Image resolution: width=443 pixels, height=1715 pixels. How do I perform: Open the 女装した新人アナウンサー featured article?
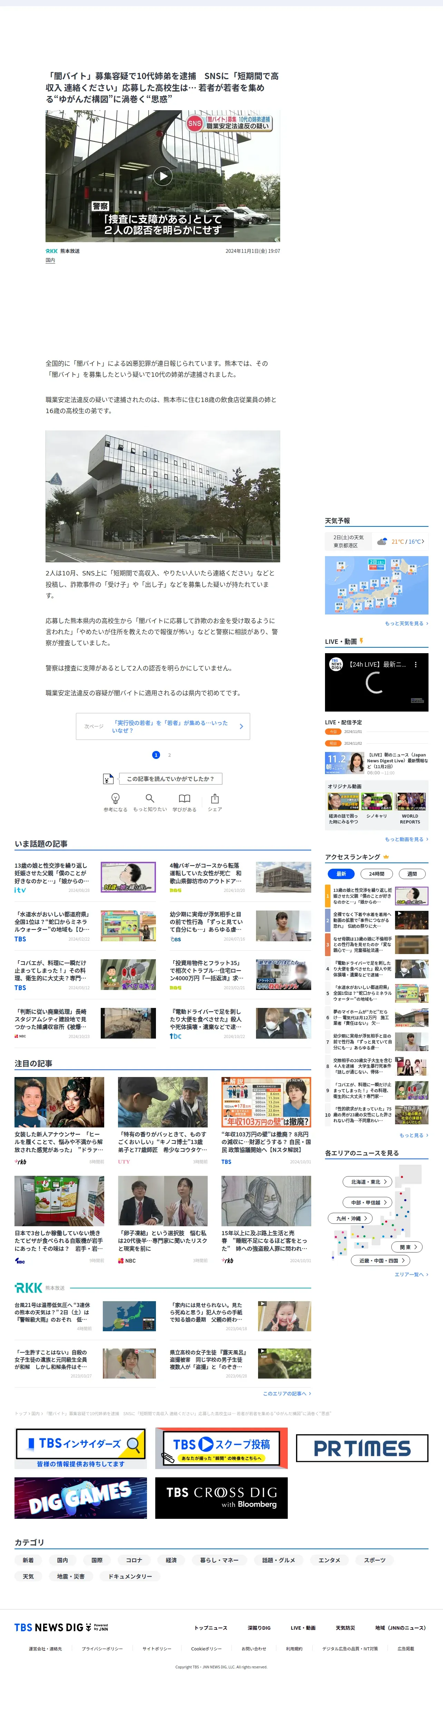pos(59,1121)
